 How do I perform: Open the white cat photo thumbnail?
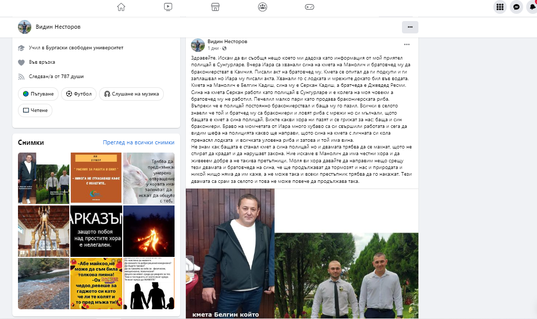pos(149,178)
